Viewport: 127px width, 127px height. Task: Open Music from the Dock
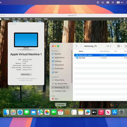[x=101, y=112]
